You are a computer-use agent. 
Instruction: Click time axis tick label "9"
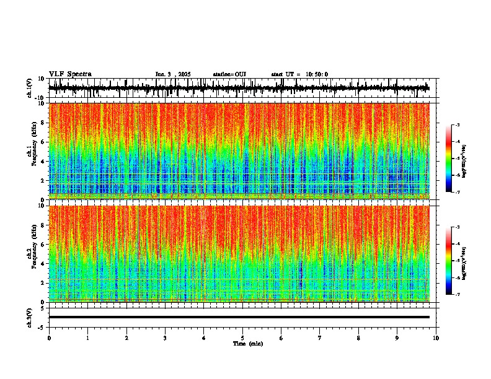coord(397,338)
